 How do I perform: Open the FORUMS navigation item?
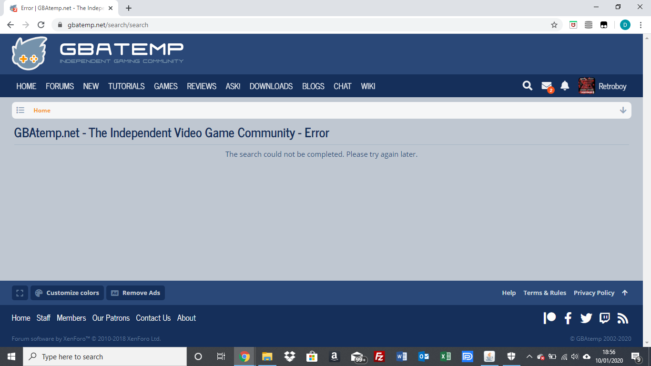pyautogui.click(x=60, y=86)
